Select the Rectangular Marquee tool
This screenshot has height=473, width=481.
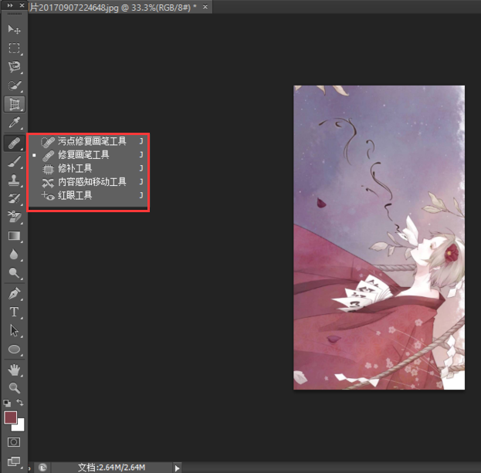click(14, 48)
